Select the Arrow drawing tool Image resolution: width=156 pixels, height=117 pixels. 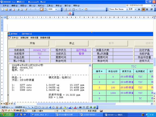(x=32, y=107)
